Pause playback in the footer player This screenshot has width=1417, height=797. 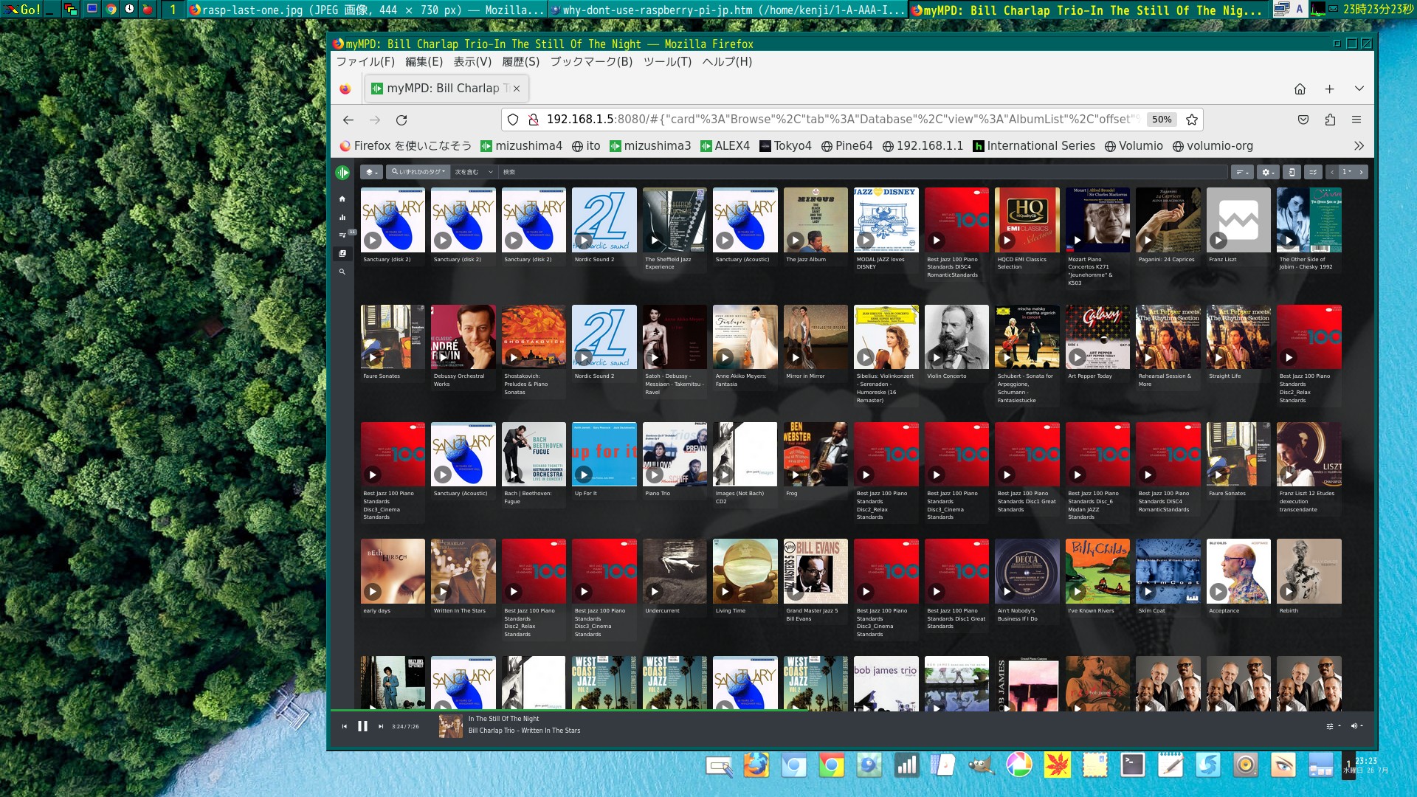click(362, 726)
